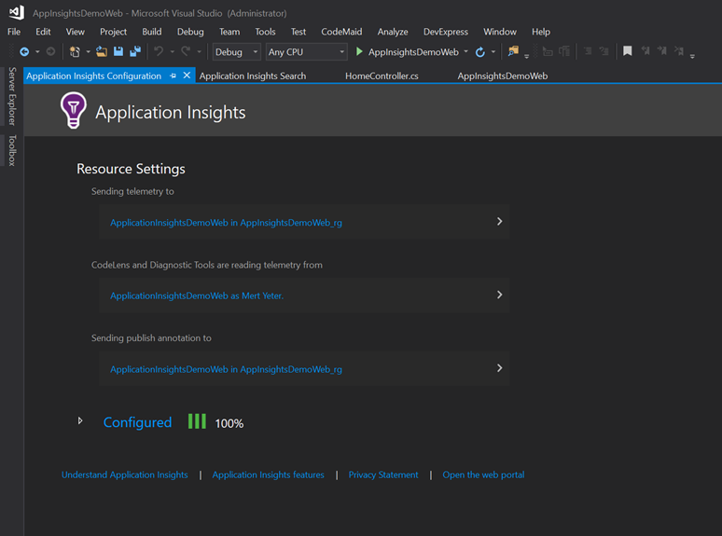This screenshot has width=722, height=536.
Task: Close the Application Insights Configuration tab
Action: 187,75
